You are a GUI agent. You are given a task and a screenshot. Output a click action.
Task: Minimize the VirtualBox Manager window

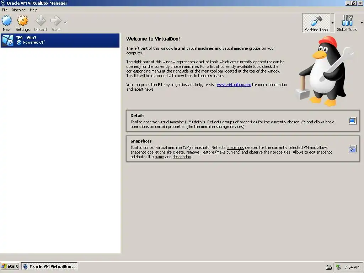tap(348, 3)
